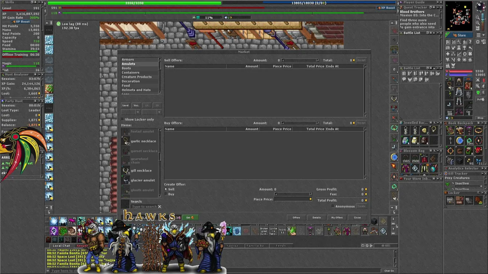Open the analytics graph icon
Image resolution: width=488 pixels, height=274 pixels.
tap(459, 54)
